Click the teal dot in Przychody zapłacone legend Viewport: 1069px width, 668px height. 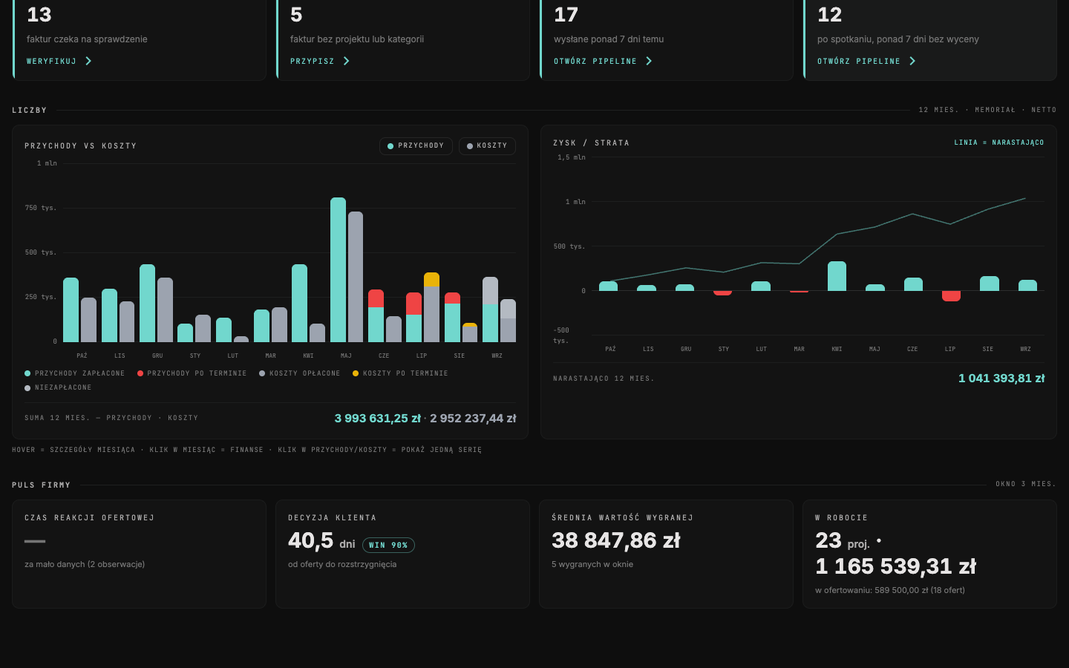[27, 373]
